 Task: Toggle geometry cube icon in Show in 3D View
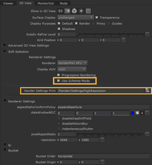pos(74,11)
